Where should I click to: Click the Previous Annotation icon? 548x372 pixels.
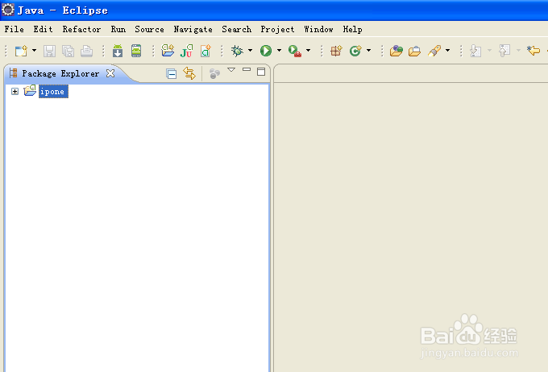click(504, 51)
